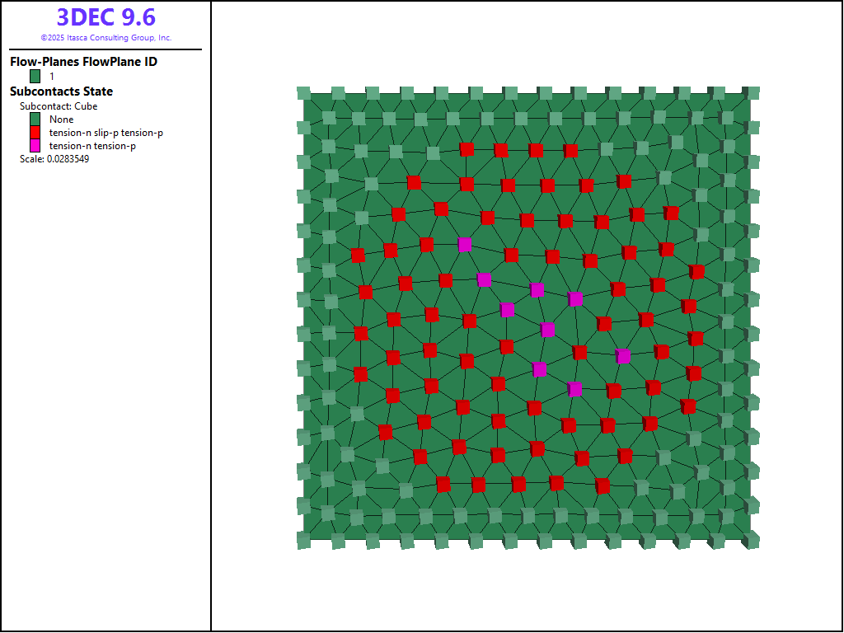Screen dimensions: 844x633
Task: Select the Subcontact: Cube legend label
Action: pyautogui.click(x=59, y=106)
